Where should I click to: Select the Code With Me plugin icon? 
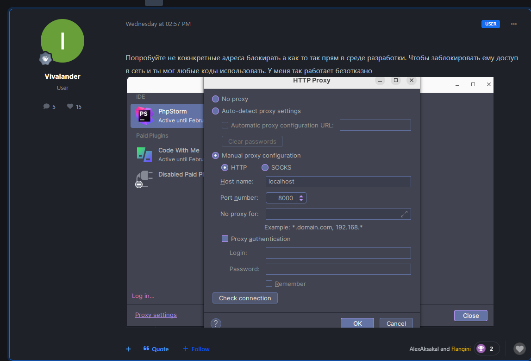(x=144, y=154)
